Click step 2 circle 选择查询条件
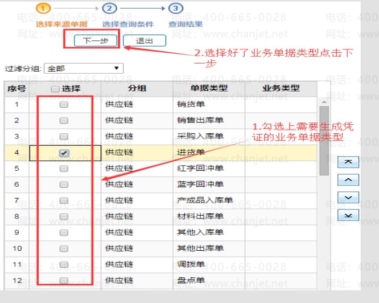 tap(110, 9)
